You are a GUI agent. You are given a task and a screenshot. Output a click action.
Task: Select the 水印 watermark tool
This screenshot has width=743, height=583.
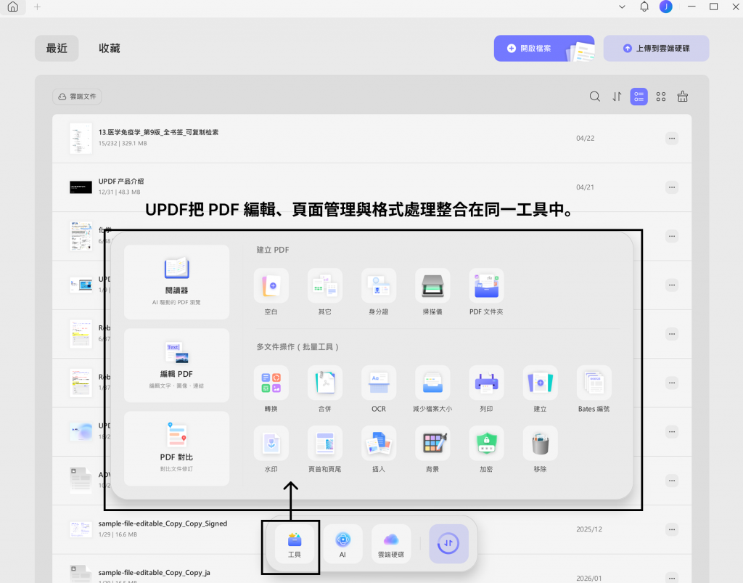click(x=271, y=443)
